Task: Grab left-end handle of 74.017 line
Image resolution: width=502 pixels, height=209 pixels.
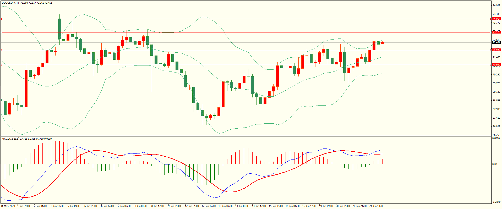Action: point(1,19)
